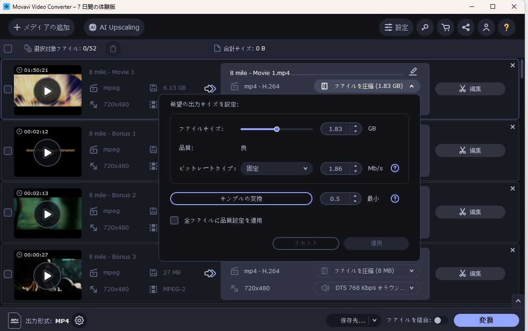Toggle the select all files checkbox
Screen dimensions: 528x331
[x=8, y=49]
